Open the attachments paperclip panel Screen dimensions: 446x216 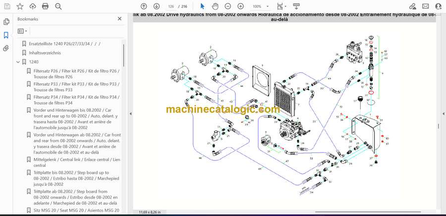(x=6, y=48)
